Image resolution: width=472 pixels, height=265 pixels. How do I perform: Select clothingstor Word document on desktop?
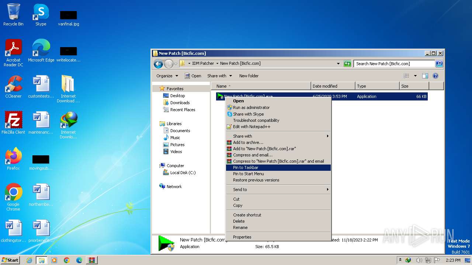point(13,231)
